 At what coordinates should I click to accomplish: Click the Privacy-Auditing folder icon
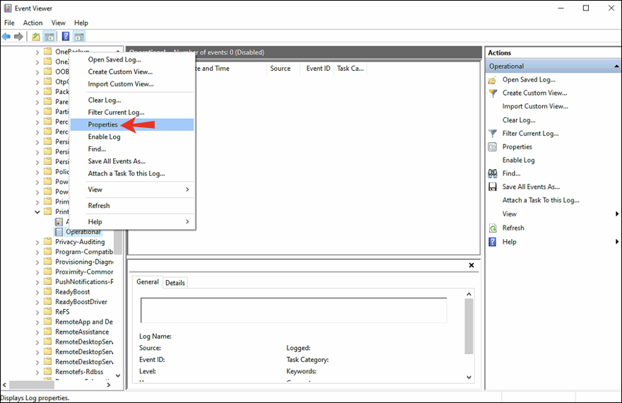[48, 241]
